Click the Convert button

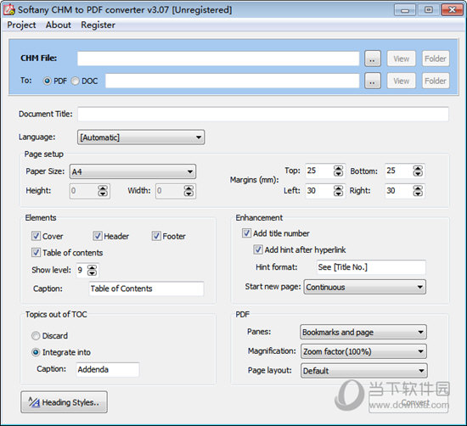pos(408,403)
